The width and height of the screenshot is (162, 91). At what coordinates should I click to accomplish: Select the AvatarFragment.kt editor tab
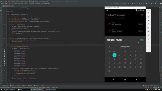tap(8, 6)
